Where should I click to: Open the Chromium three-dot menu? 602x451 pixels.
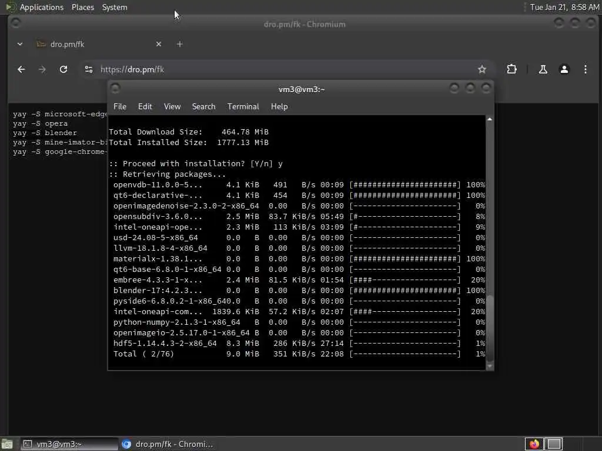point(585,69)
